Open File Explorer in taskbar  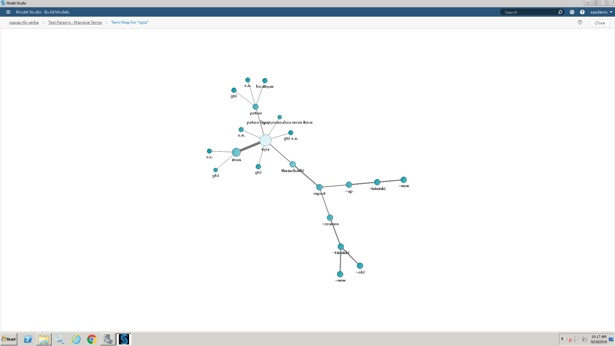[44, 339]
